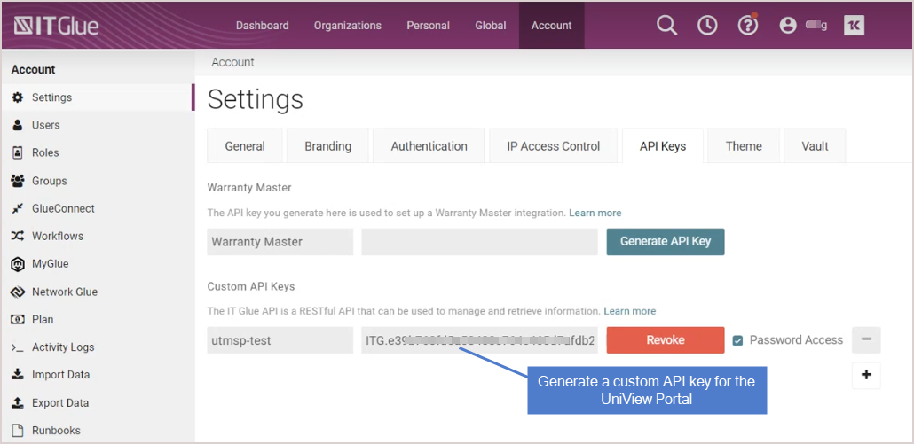
Task: Click the IT Glue logo
Action: click(x=57, y=26)
